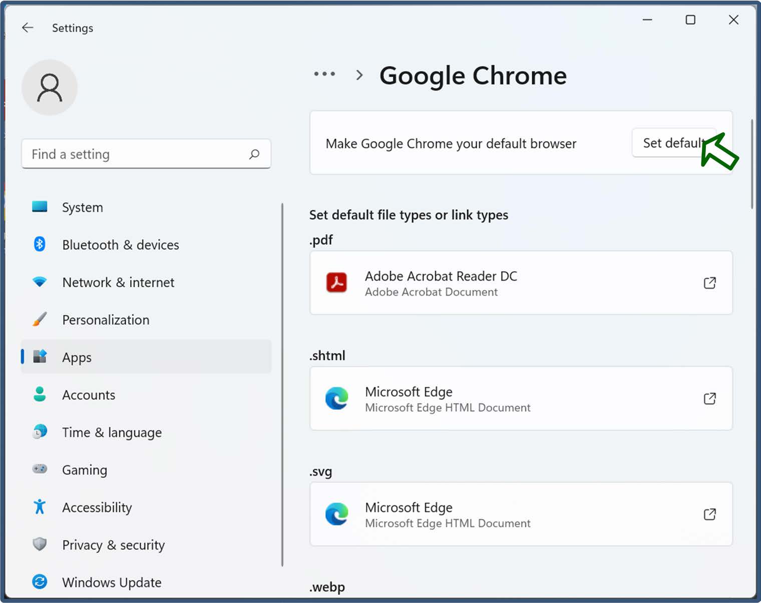761x603 pixels.
Task: Go to Bluetooth & devices
Action: (146, 245)
